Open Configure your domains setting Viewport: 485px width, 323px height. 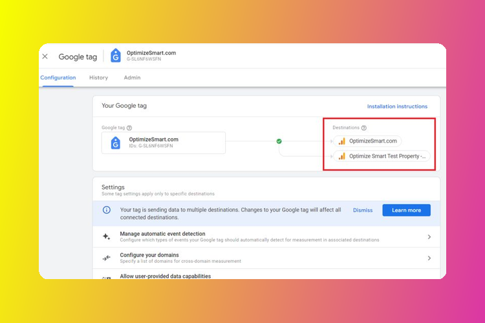point(266,258)
